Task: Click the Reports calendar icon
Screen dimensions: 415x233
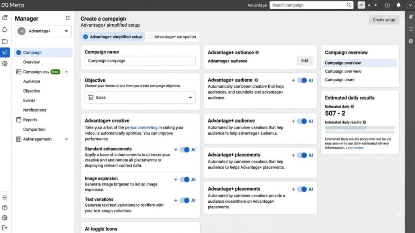Action: 19,120
